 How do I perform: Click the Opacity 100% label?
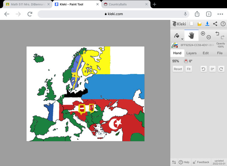coord(221,45)
